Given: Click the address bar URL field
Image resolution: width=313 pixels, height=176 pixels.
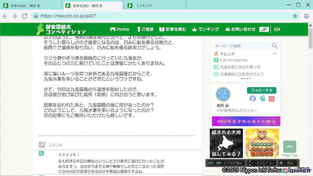Looking at the screenshot, I should pos(165,16).
